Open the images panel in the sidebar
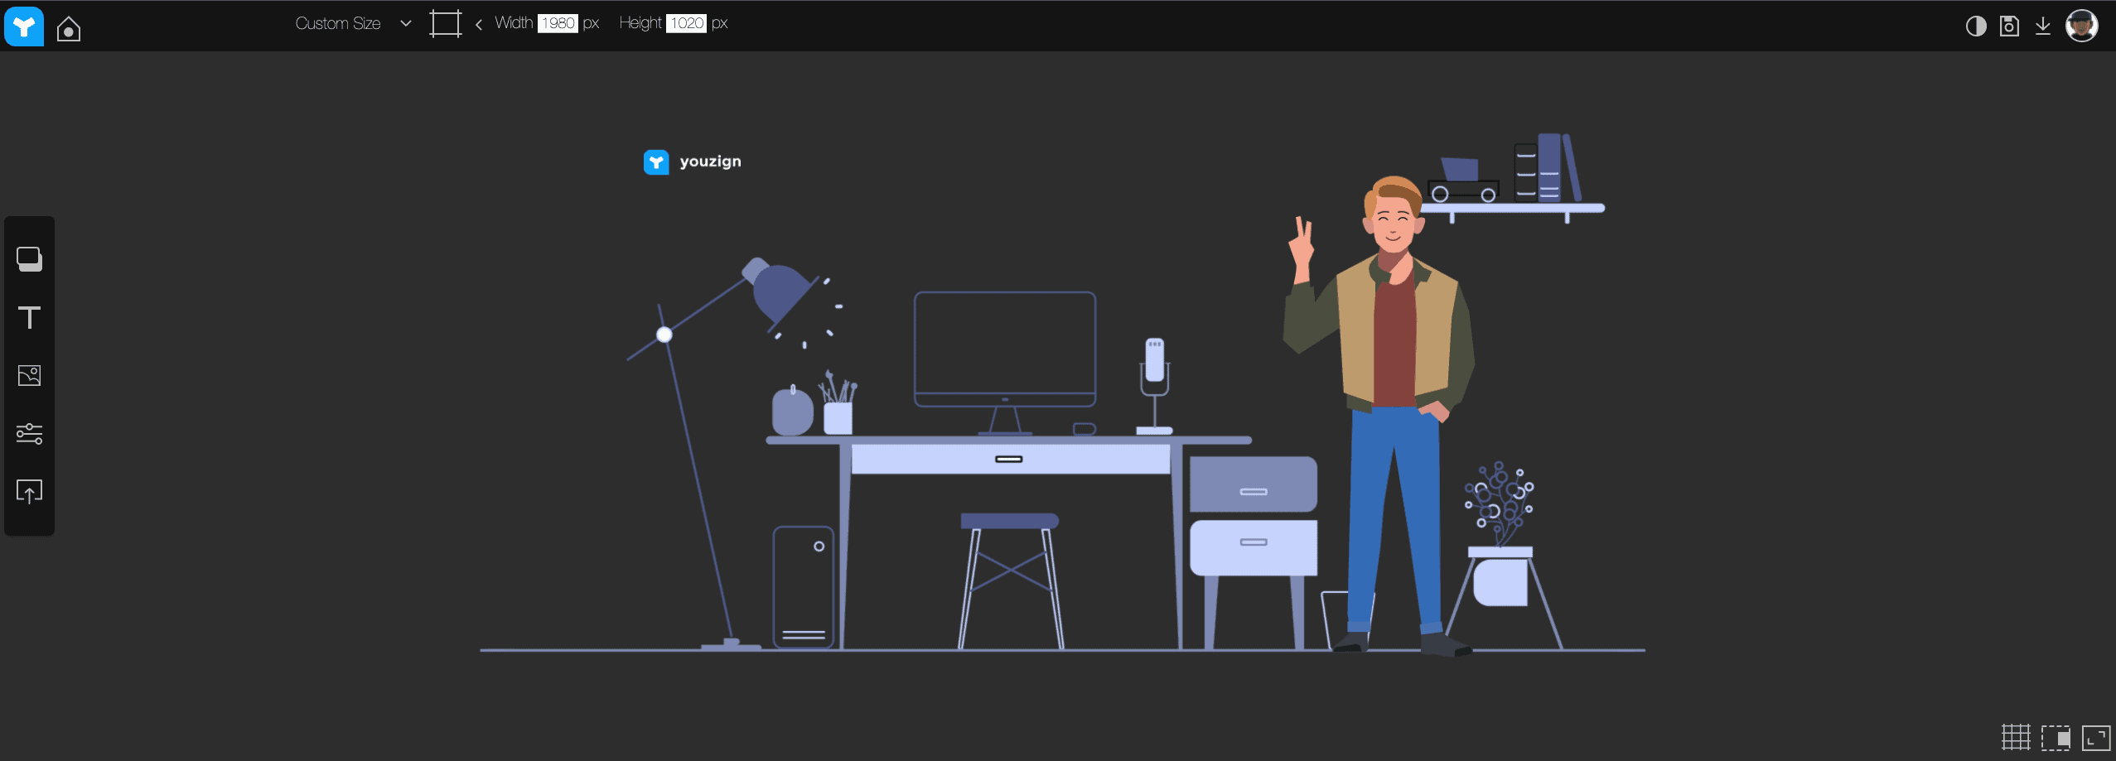Viewport: 2116px width, 761px height. [30, 376]
